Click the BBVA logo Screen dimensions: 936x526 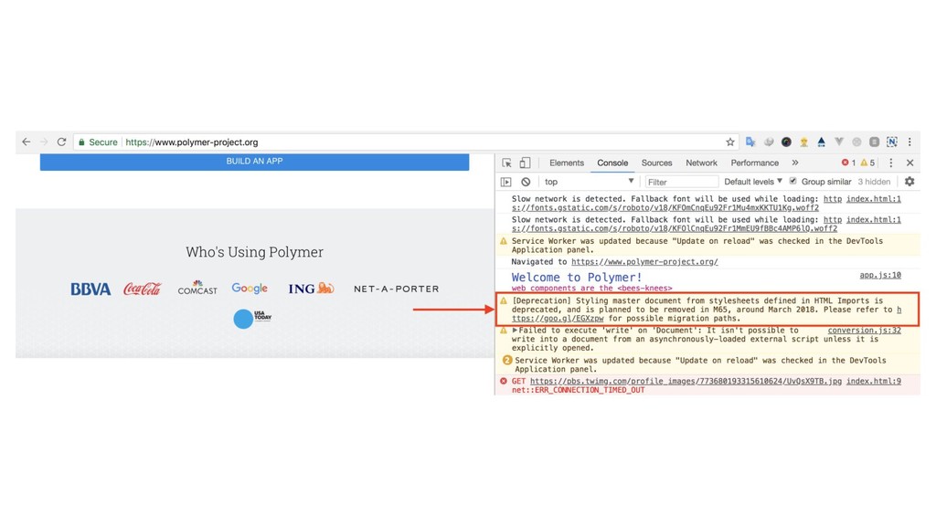tap(90, 289)
